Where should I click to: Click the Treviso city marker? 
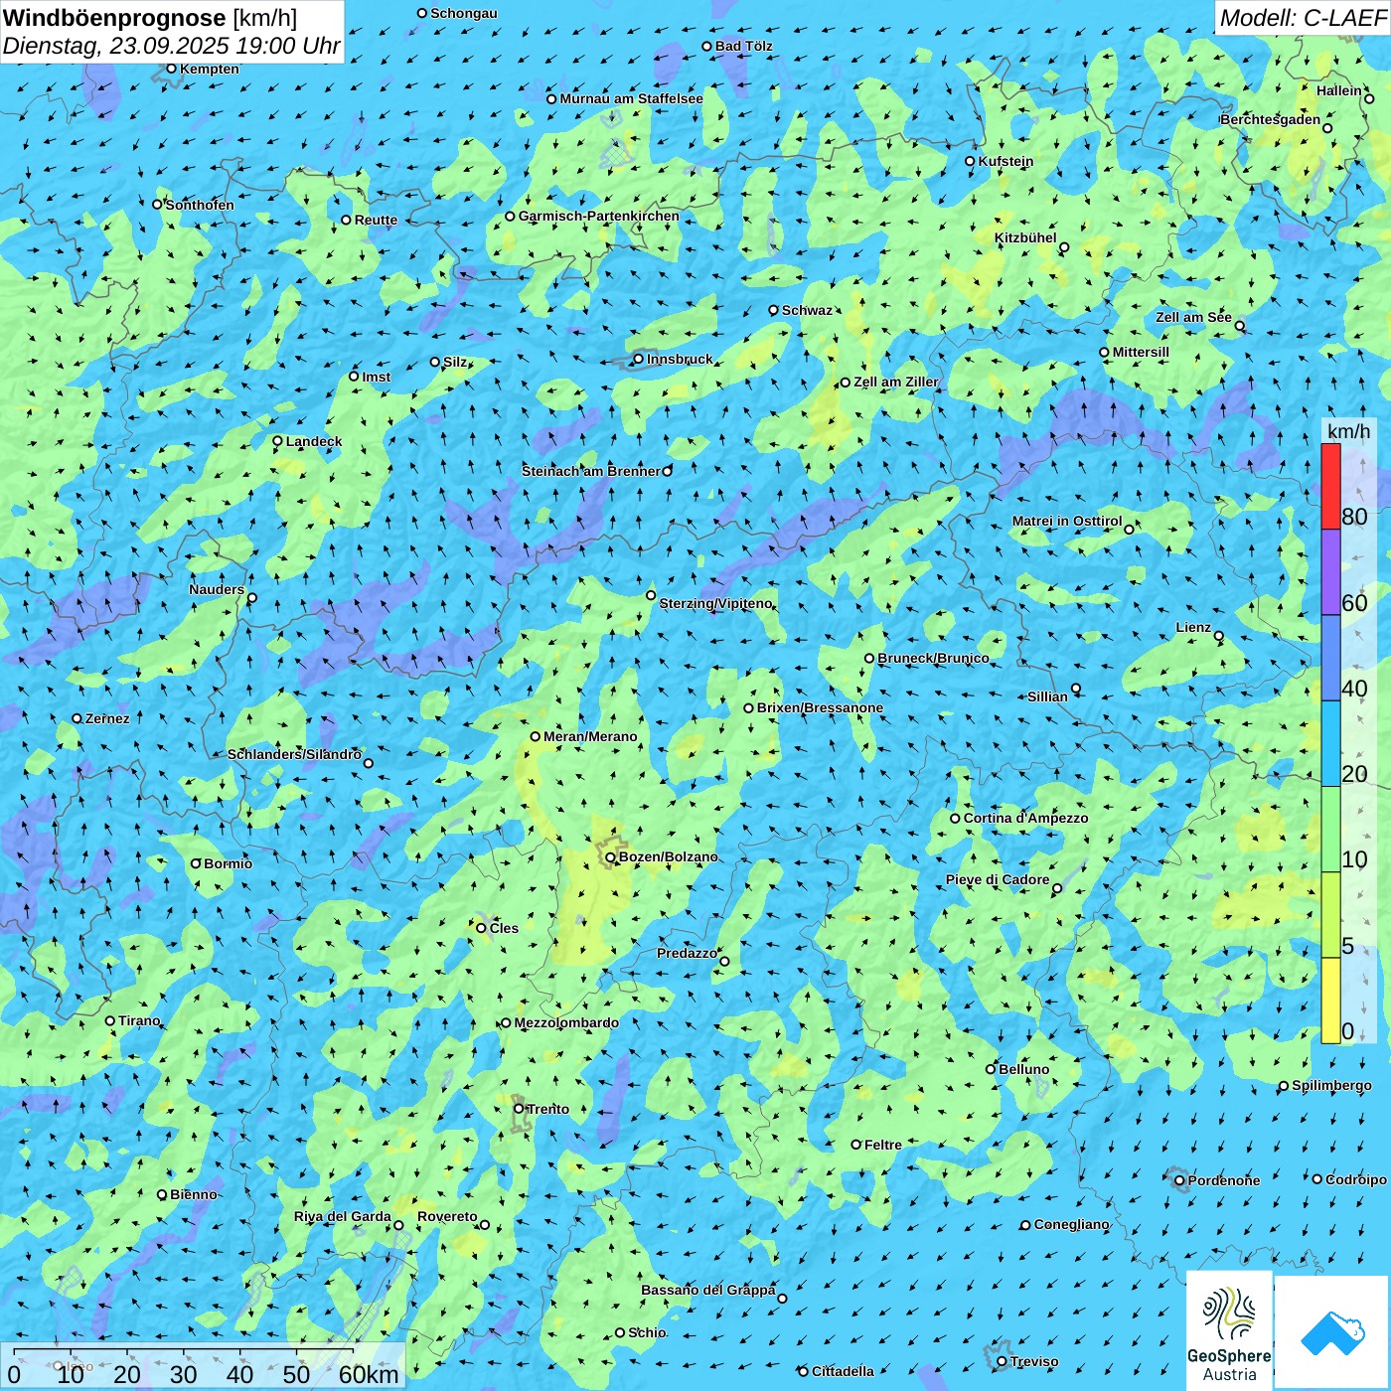[1002, 1361]
